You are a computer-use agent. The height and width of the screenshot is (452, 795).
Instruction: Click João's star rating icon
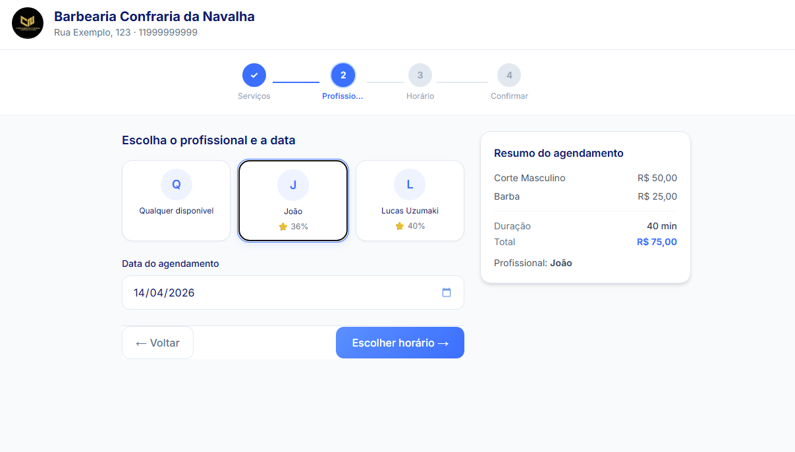tap(283, 227)
